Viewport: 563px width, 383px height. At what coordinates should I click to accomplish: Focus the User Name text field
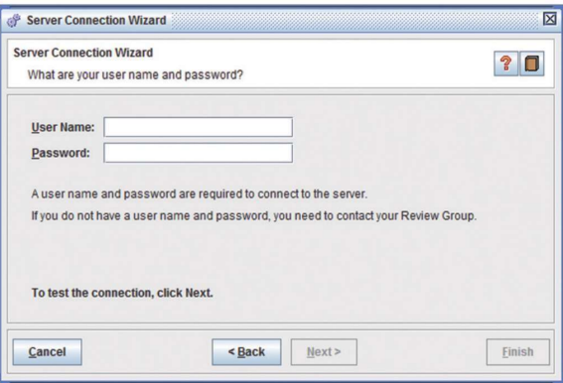pyautogui.click(x=199, y=127)
